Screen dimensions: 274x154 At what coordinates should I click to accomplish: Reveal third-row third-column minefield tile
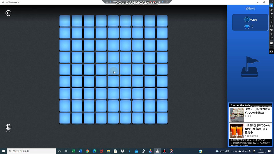click(x=89, y=45)
